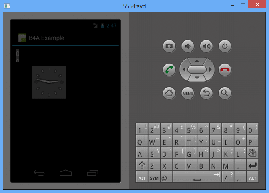Click the comma key on bottom row
Viewport: 269px width, 193px height.
(240, 177)
